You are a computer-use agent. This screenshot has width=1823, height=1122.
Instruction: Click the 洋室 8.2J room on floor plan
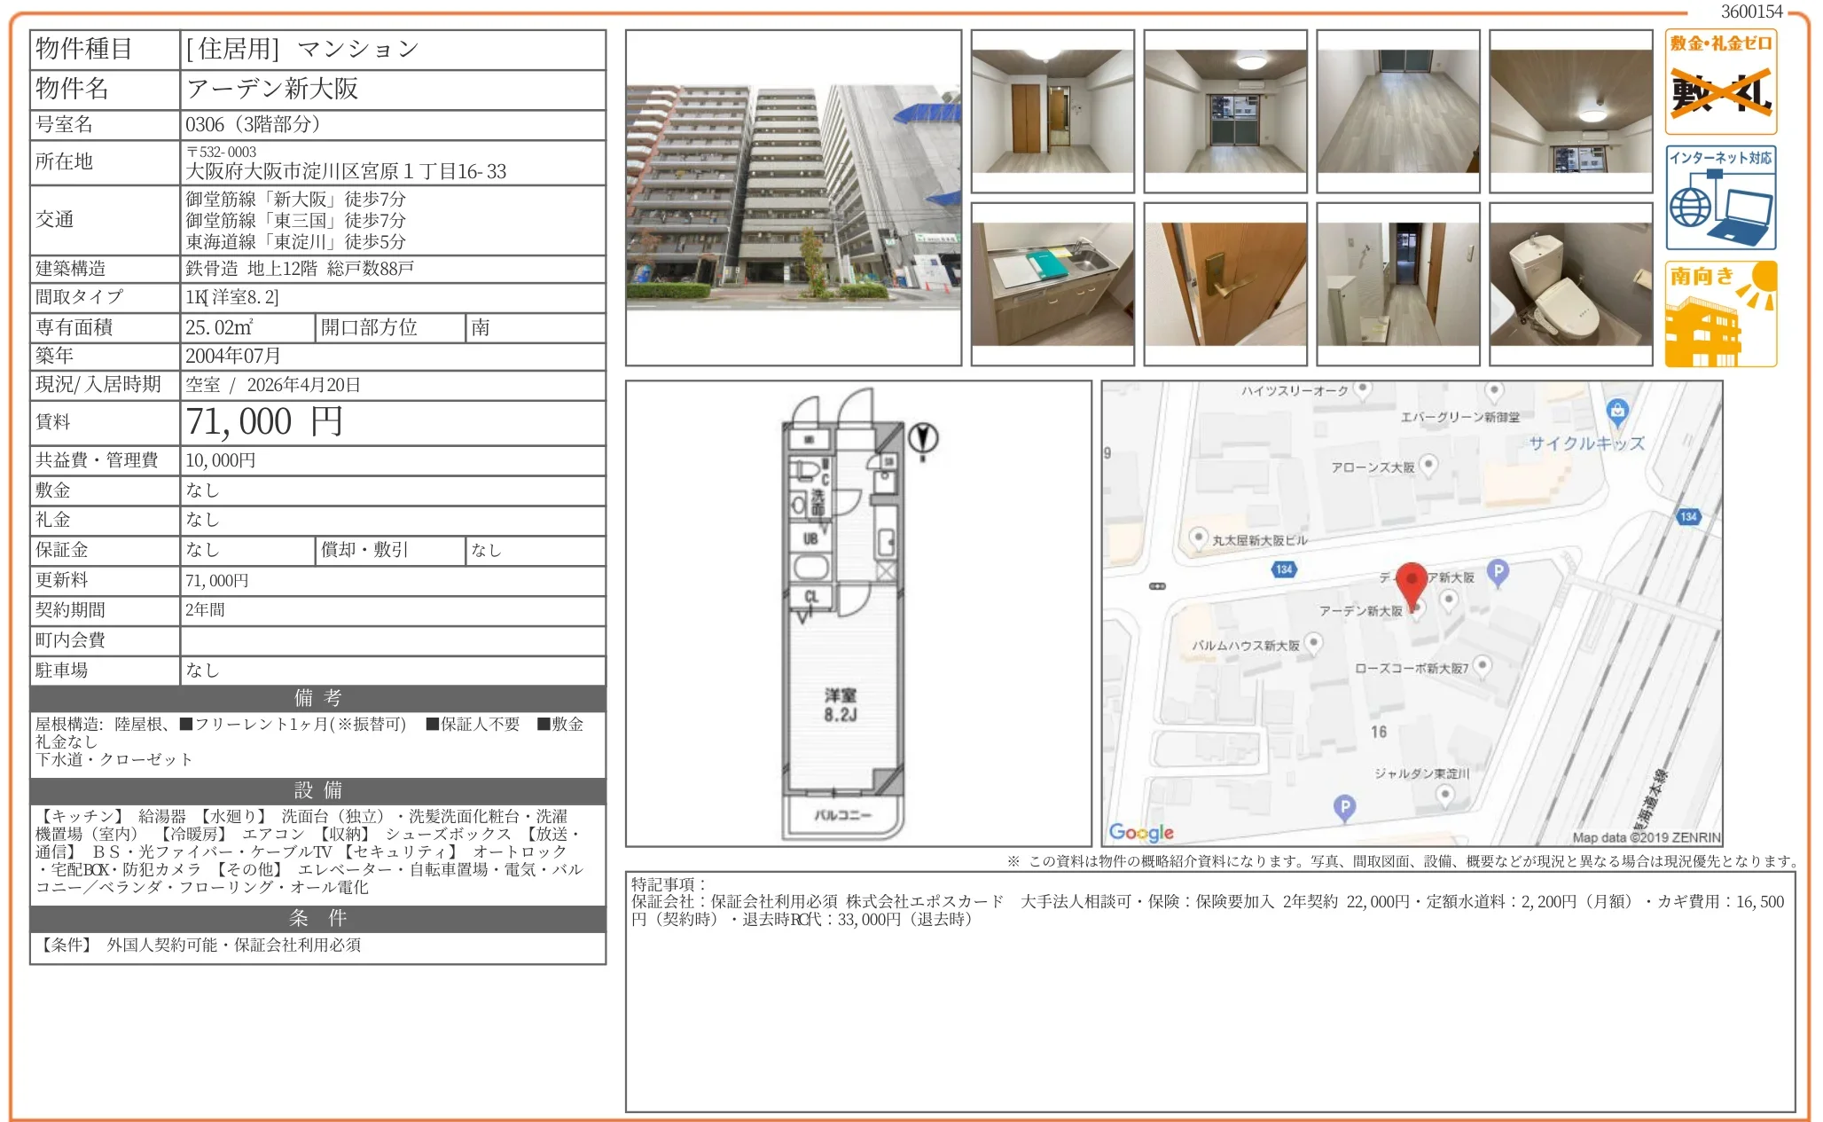point(840,704)
